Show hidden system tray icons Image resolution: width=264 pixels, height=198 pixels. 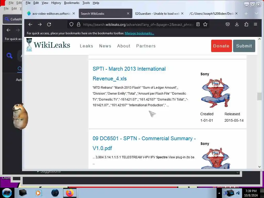(219, 193)
